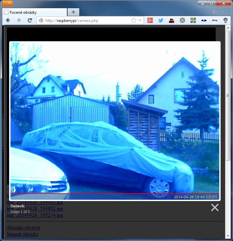Close the lightbox with the X icon

pyautogui.click(x=215, y=207)
